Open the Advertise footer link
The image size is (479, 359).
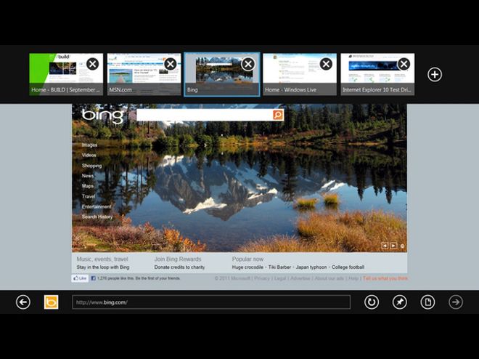point(300,278)
